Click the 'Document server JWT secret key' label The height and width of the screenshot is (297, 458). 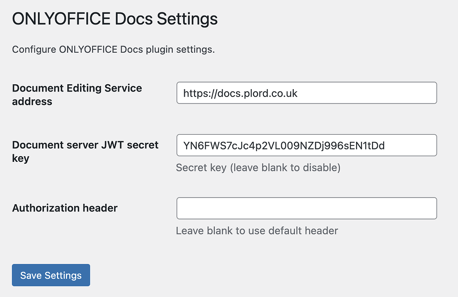(85, 152)
